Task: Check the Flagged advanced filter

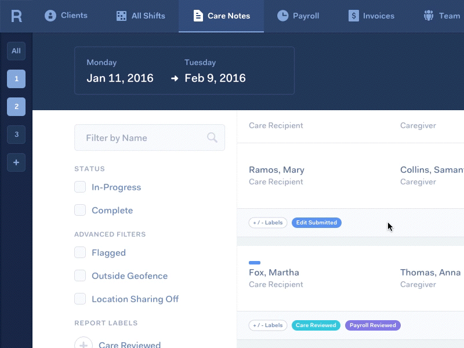Action: 79,252
